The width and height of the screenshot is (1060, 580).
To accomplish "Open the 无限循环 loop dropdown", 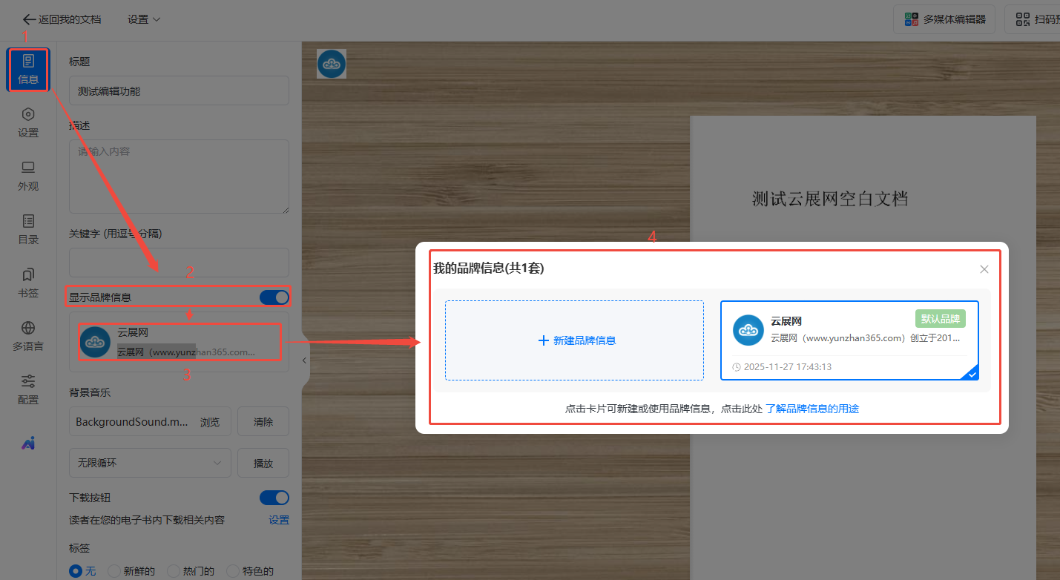I will pyautogui.click(x=149, y=463).
